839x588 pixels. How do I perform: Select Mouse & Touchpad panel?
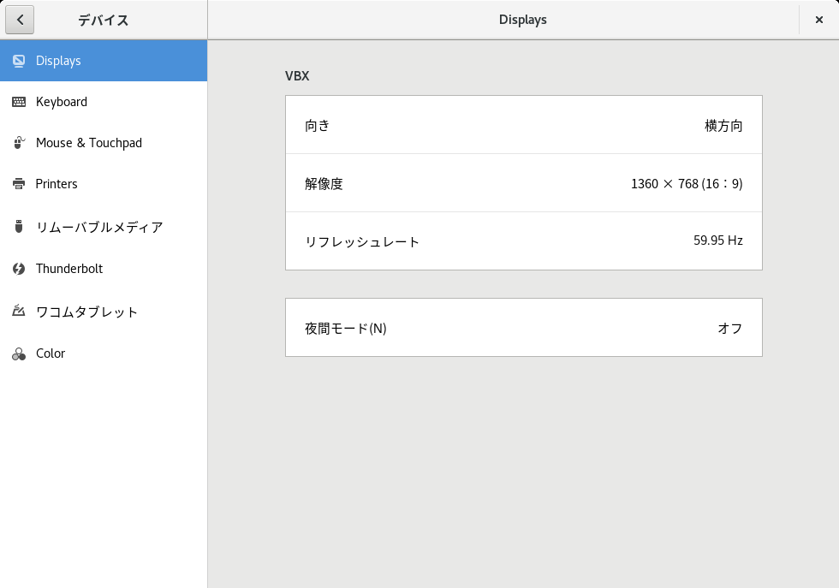pyautogui.click(x=104, y=143)
